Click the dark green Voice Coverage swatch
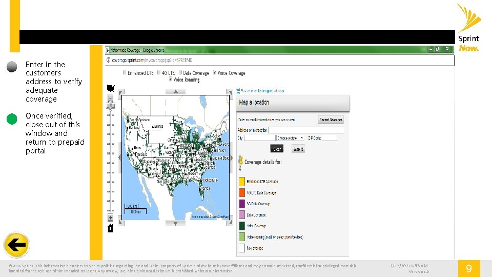492x277 pixels. click(242, 226)
